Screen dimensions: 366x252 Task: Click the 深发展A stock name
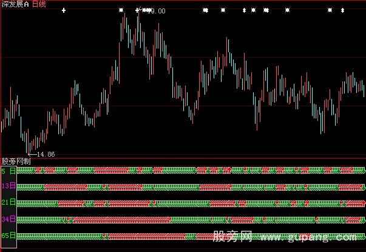15,4
